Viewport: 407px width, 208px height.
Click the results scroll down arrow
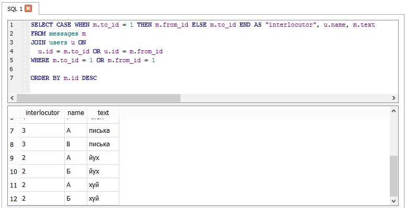[393, 201]
